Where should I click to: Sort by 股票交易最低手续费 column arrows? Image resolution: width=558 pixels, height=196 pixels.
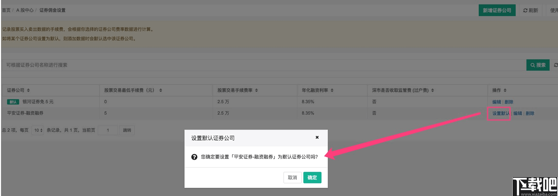coord(161,90)
